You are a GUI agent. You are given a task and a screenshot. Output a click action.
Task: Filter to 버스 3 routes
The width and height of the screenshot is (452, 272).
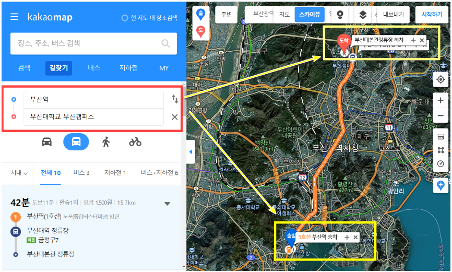[81, 173]
